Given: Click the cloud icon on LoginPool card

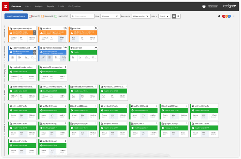Looking at the screenshot, I should 96,47.
